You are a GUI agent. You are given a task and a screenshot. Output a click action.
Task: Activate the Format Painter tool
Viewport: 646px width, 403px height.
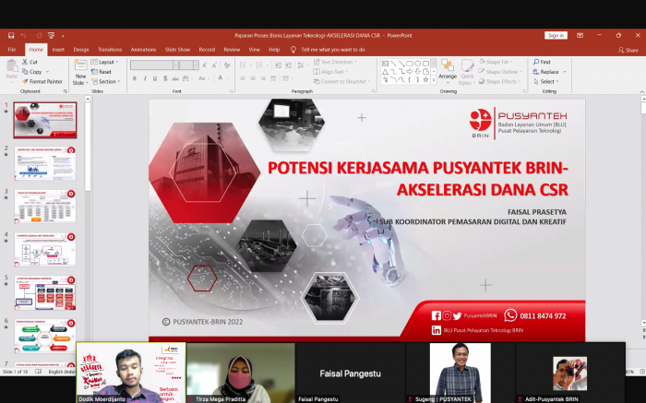click(42, 81)
